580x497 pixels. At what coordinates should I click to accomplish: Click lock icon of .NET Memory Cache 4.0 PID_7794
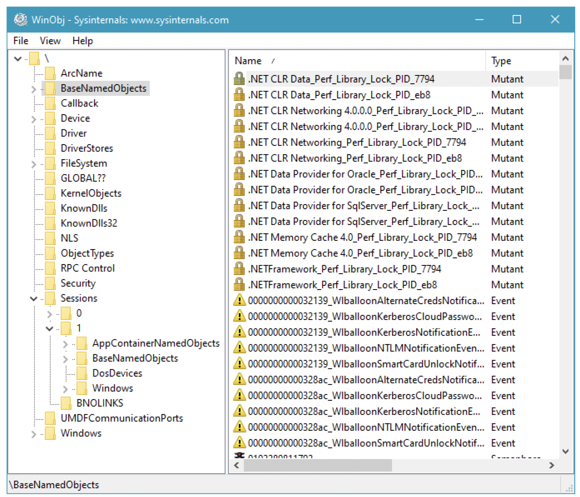pos(239,237)
